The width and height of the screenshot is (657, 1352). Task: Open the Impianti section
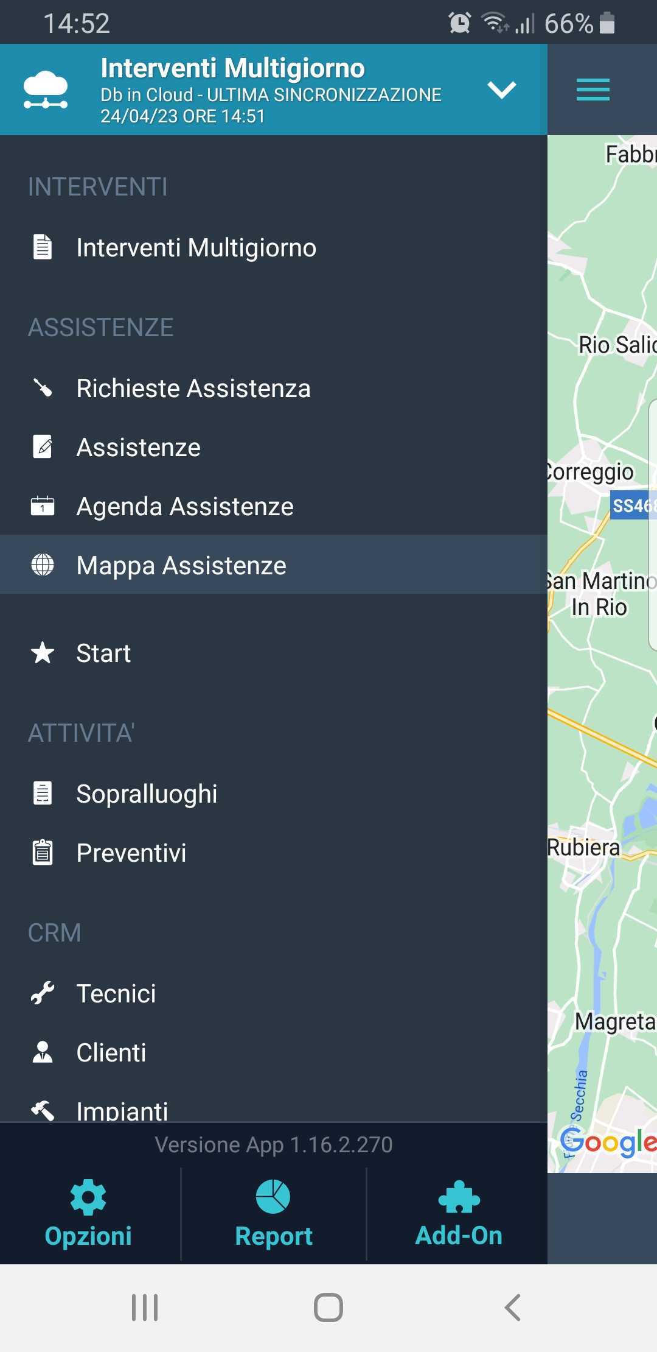122,1110
